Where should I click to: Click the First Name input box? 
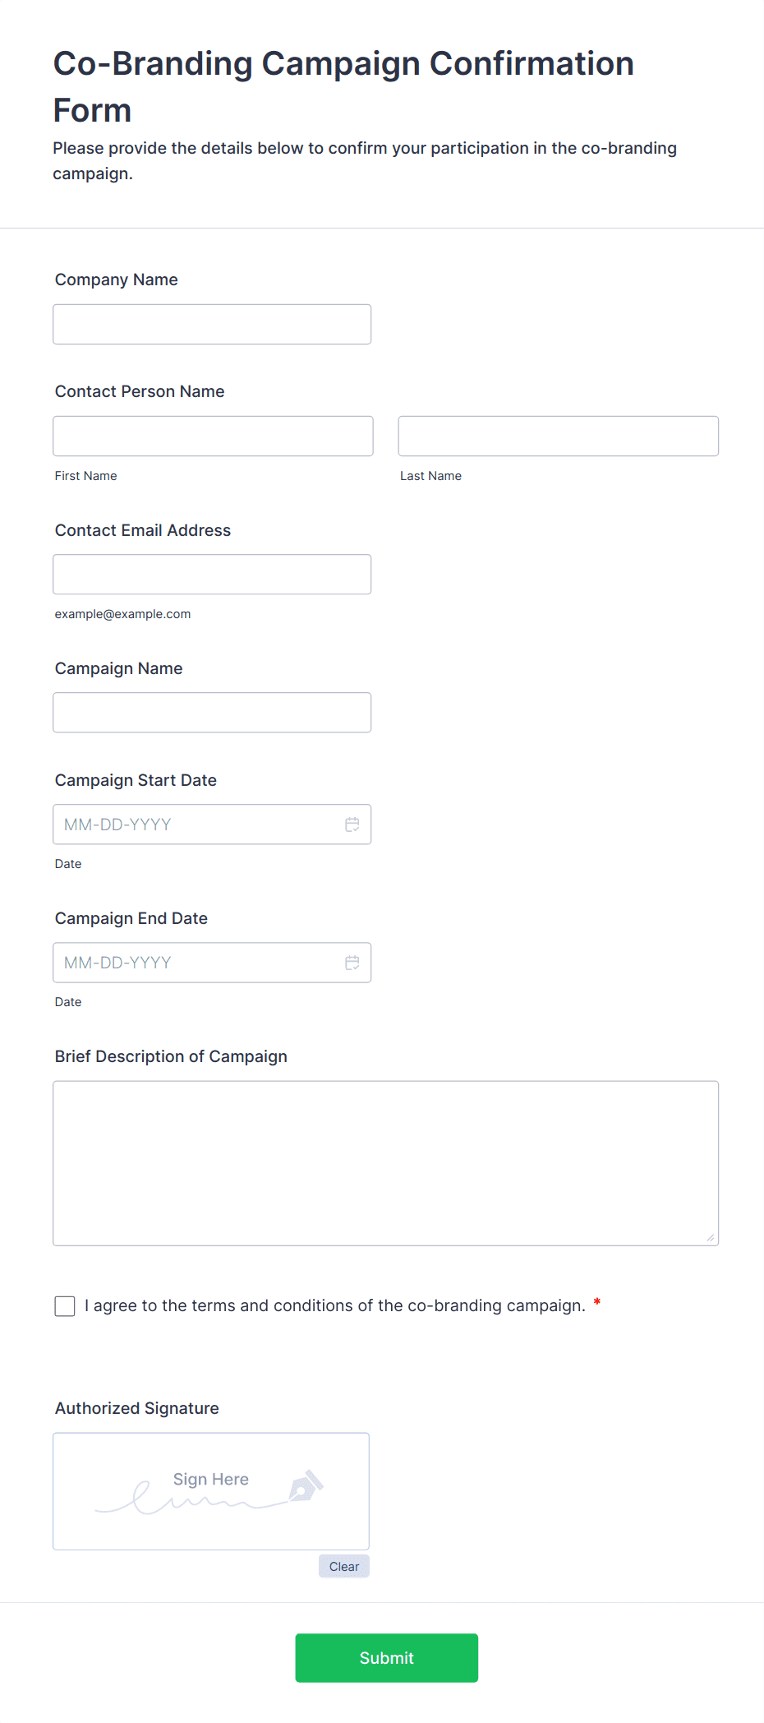point(213,437)
